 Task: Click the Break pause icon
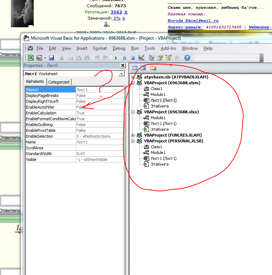pyautogui.click(x=124, y=58)
